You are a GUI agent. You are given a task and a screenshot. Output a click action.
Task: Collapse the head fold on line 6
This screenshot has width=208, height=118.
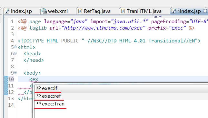pos(15,53)
